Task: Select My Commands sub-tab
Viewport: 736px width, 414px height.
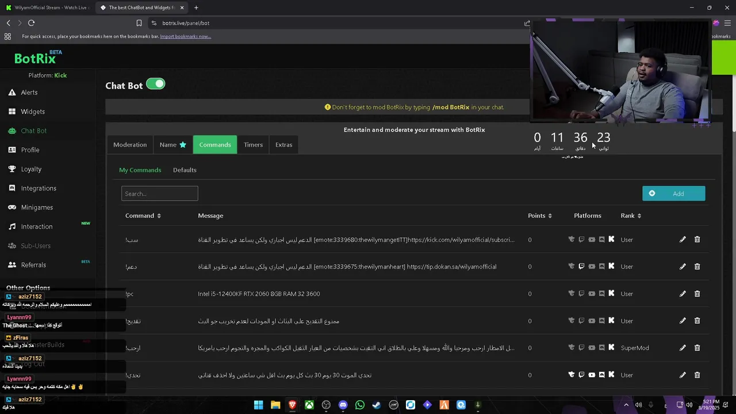Action: point(140,170)
